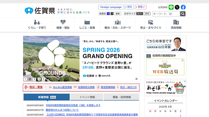Screen dimensions: 209x117
Task: Reset text size to 標準
Action: click(147, 14)
